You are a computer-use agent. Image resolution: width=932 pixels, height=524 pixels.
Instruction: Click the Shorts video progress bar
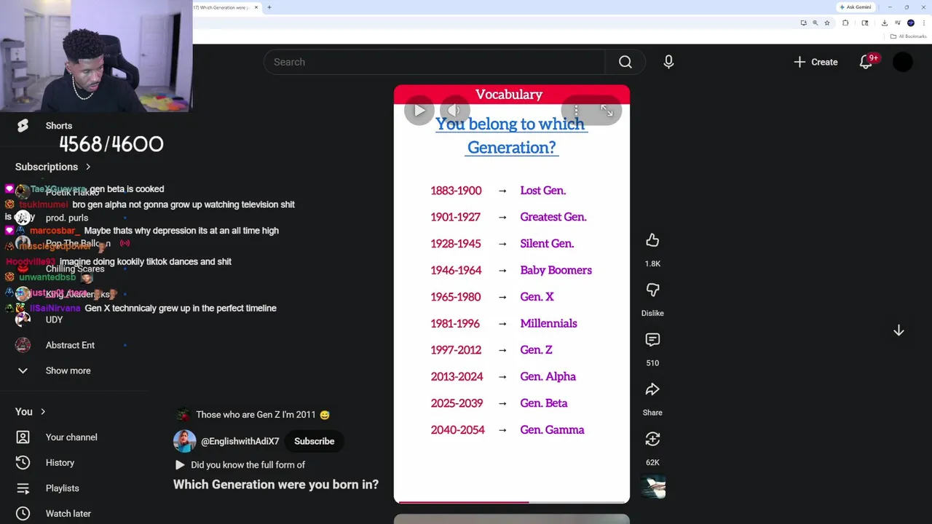[x=512, y=501]
